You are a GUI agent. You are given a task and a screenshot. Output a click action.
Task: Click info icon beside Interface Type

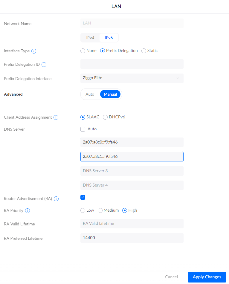pos(34,51)
